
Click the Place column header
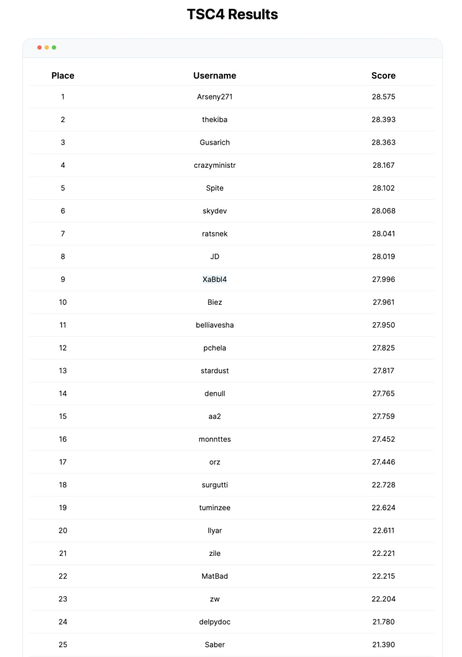[x=63, y=75]
